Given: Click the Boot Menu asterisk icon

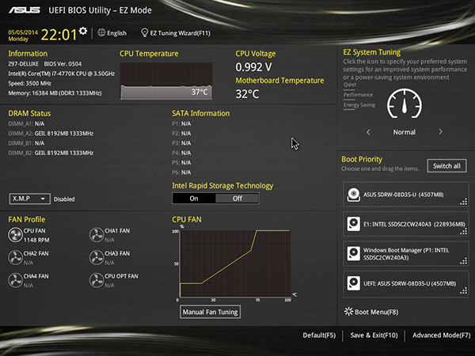Looking at the screenshot, I should click(x=348, y=312).
